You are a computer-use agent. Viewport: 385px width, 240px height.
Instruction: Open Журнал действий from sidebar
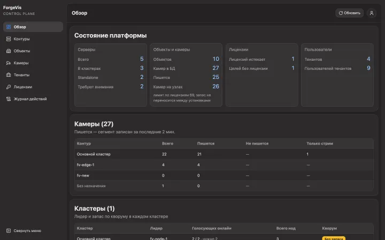(x=33, y=99)
